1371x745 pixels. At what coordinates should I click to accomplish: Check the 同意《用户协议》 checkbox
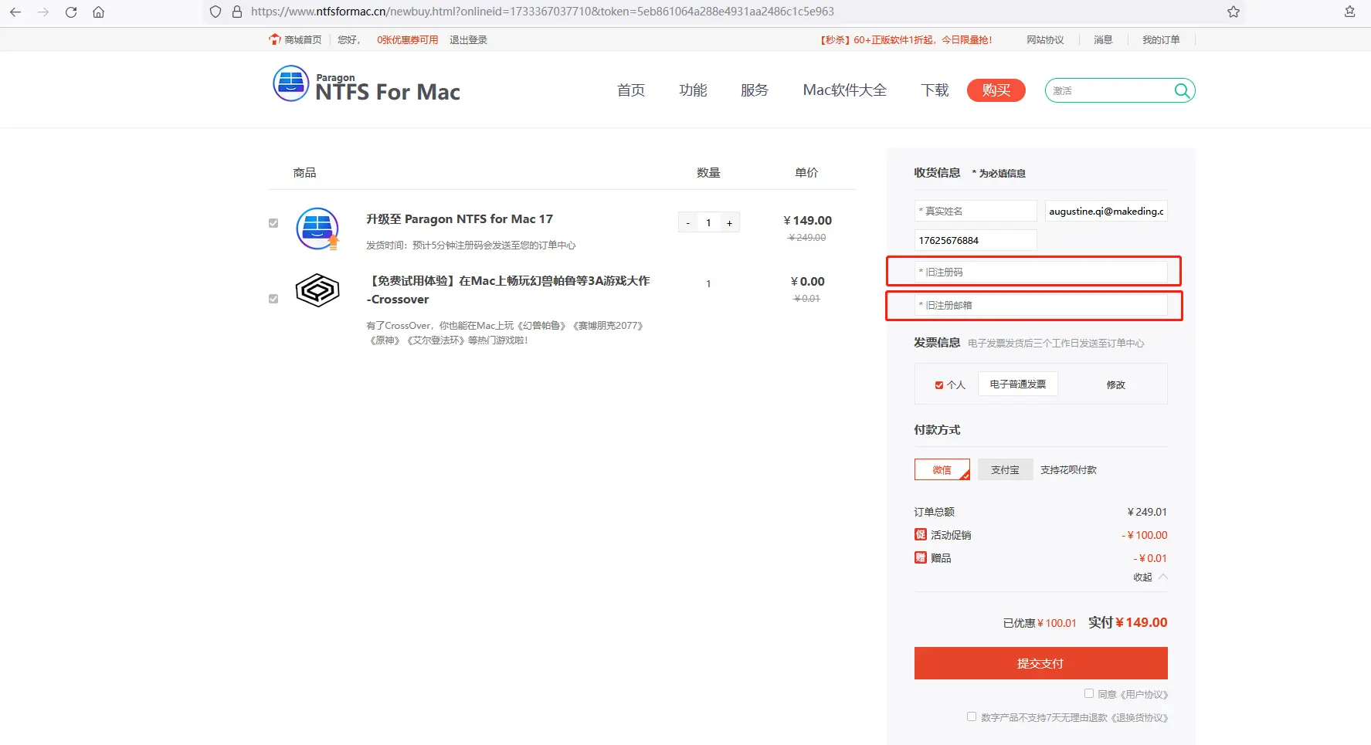(1089, 693)
